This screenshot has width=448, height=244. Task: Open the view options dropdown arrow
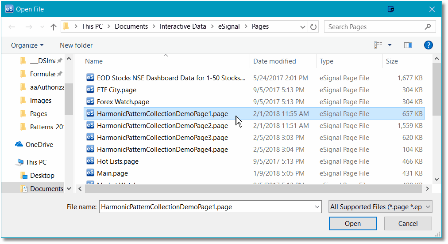pyautogui.click(x=390, y=45)
